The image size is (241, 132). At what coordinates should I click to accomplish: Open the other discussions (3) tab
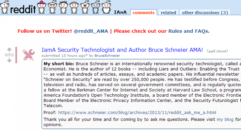[x=205, y=13]
